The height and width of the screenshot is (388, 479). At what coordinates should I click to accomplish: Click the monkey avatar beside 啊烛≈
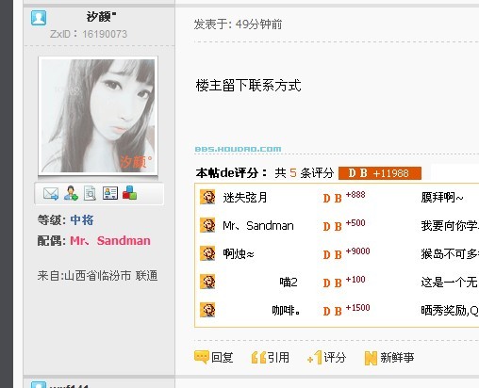(x=207, y=253)
